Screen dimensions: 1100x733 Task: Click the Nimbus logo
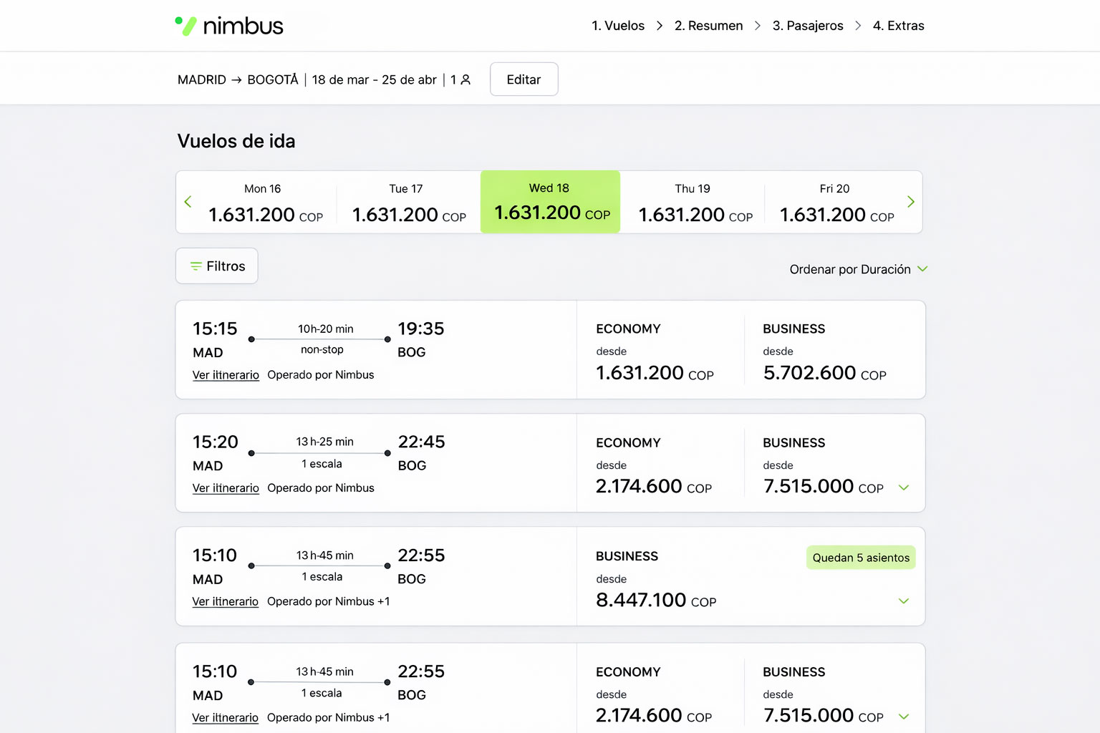[x=229, y=26]
